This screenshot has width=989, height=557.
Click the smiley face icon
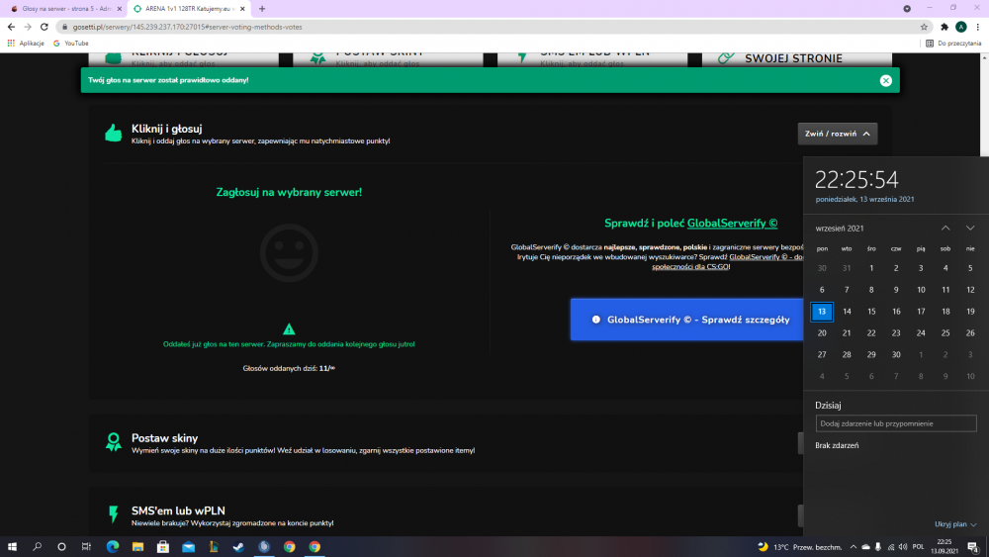pos(289,252)
